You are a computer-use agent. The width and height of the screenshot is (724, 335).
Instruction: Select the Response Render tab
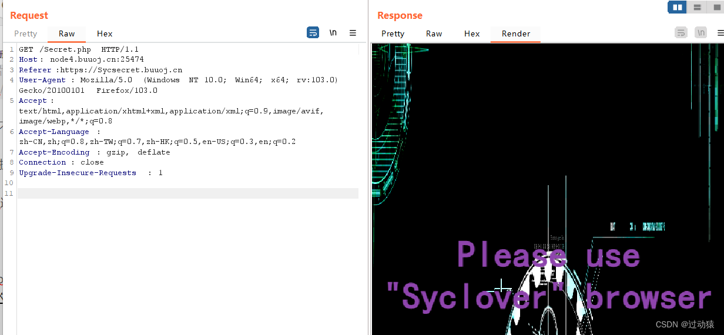click(x=516, y=33)
